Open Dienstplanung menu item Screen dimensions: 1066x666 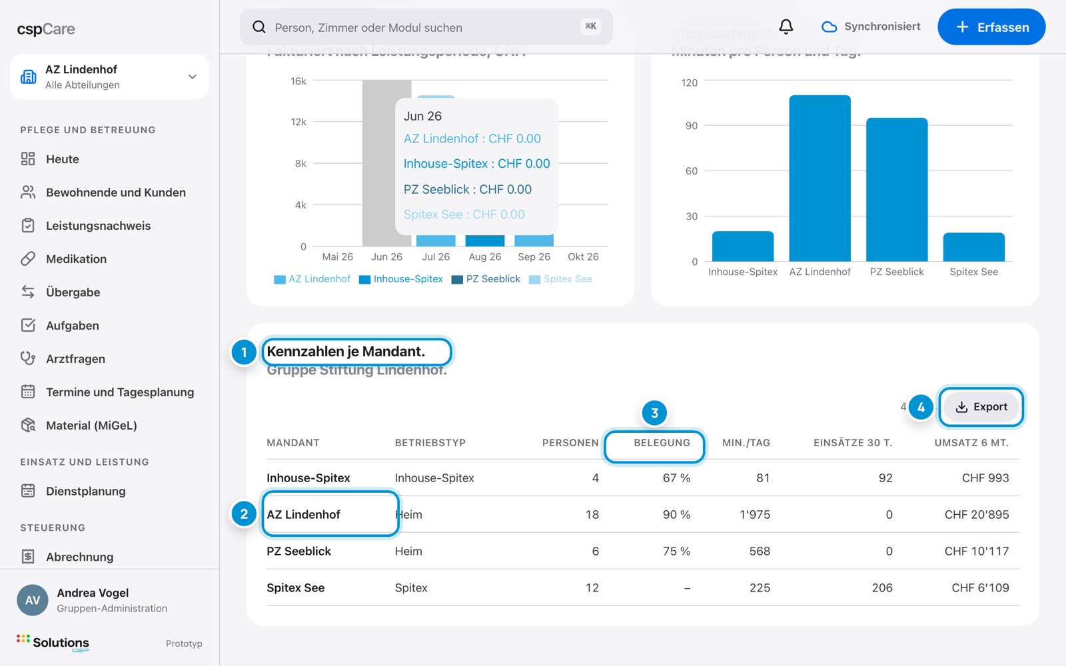(x=85, y=491)
